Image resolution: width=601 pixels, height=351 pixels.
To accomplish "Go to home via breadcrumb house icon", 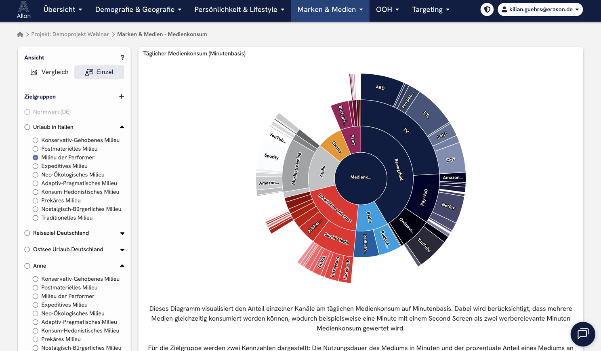I will pyautogui.click(x=20, y=34).
